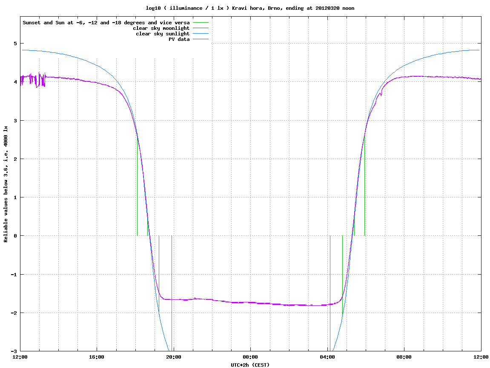Click the leftmost 12:00 x-axis label

(x=20, y=357)
